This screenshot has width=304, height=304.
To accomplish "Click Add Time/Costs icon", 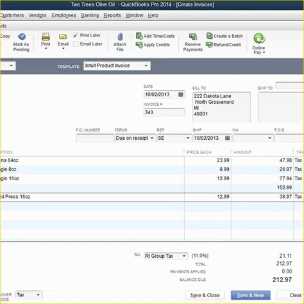I will (x=139, y=36).
